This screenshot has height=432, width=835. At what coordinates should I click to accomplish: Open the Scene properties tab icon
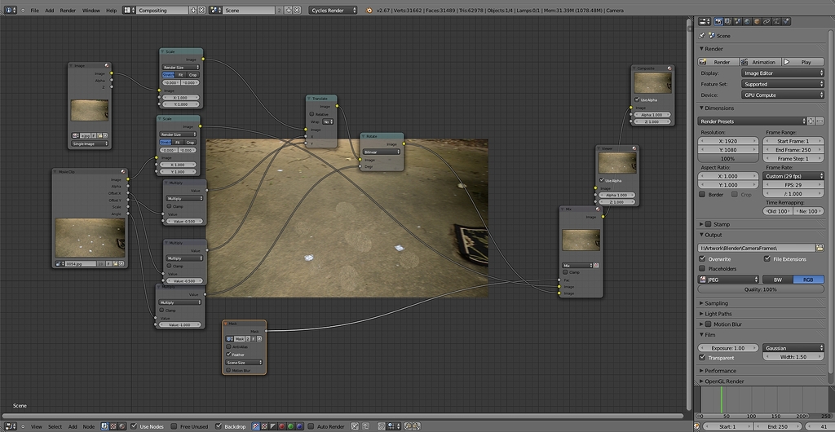click(737, 21)
